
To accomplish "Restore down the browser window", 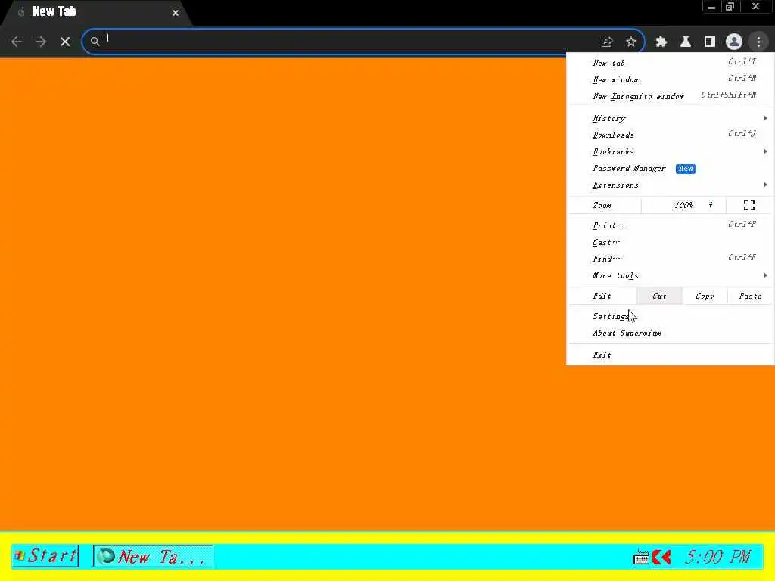I will coord(730,7).
